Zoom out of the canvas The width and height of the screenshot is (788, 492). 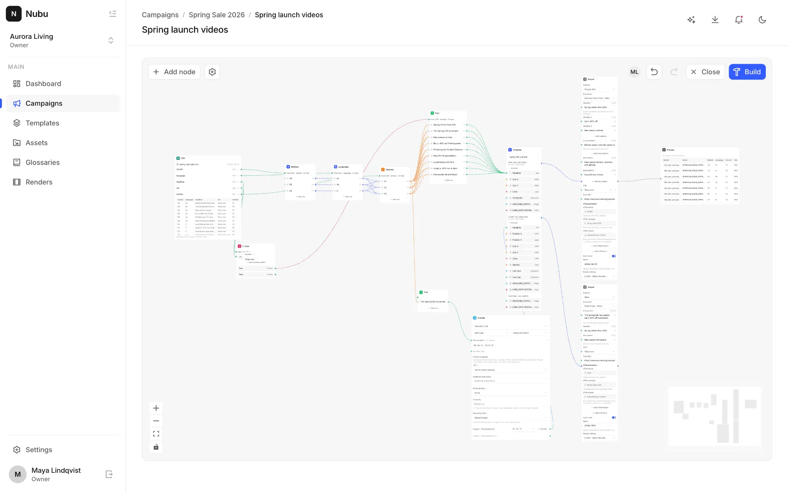pos(156,421)
